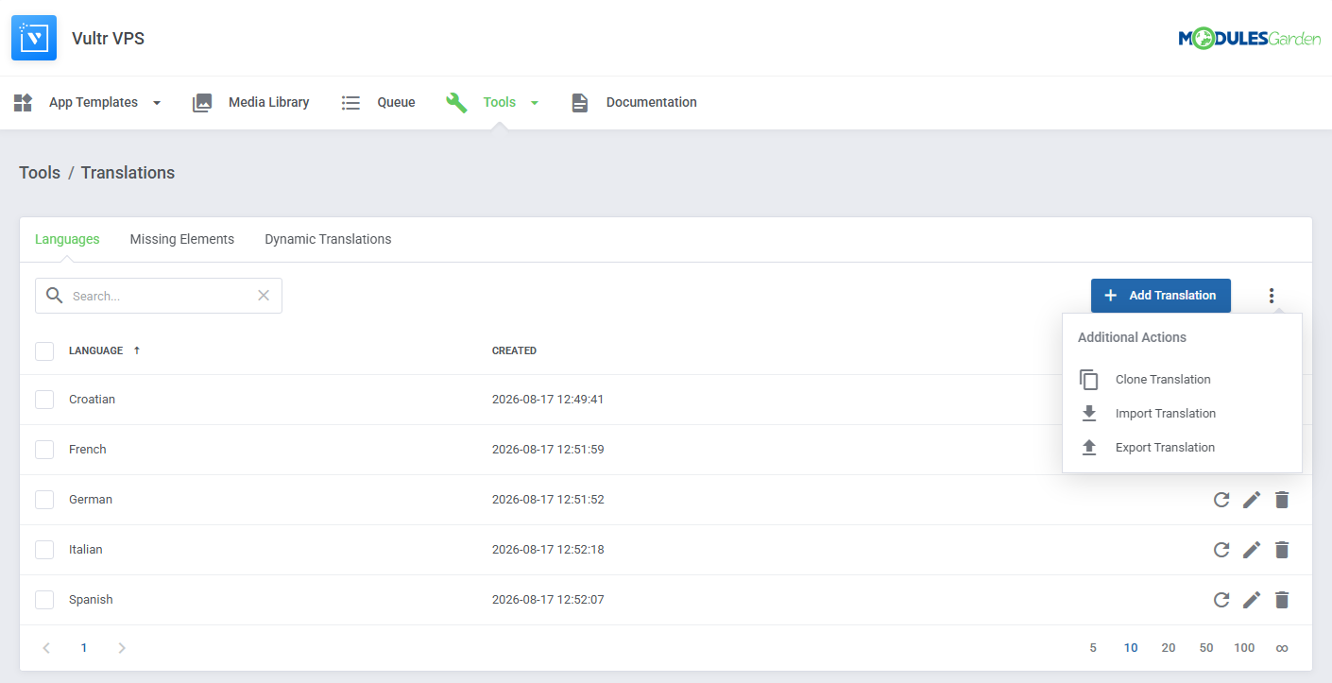Image resolution: width=1332 pixels, height=683 pixels.
Task: Clear search field with X icon
Action: coord(264,296)
